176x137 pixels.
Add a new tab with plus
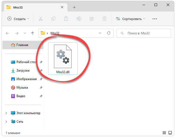(74, 7)
